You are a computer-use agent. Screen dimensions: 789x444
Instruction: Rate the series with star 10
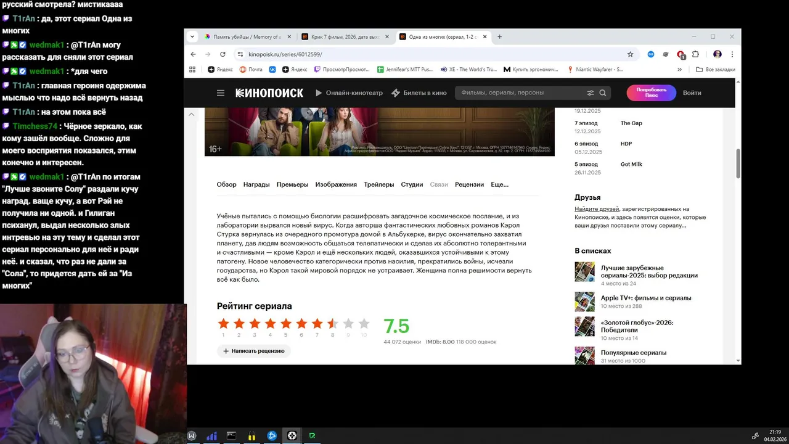(364, 324)
